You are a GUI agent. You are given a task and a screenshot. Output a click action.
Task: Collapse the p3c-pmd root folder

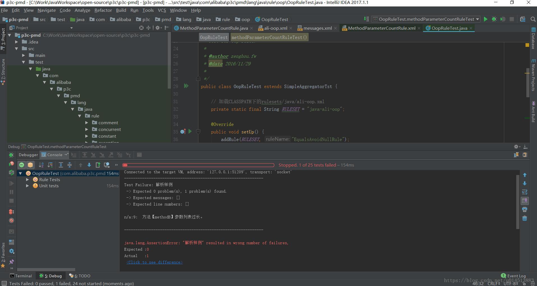[x=10, y=35]
